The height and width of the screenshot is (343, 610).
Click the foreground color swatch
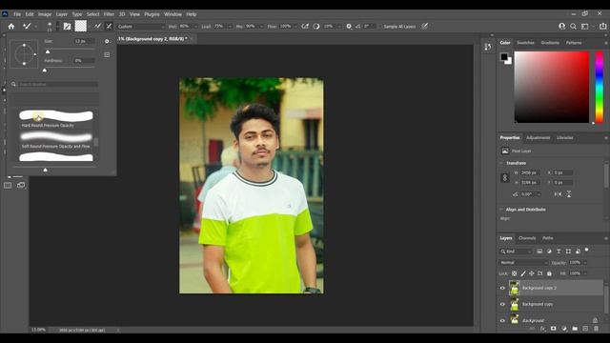tap(504, 57)
